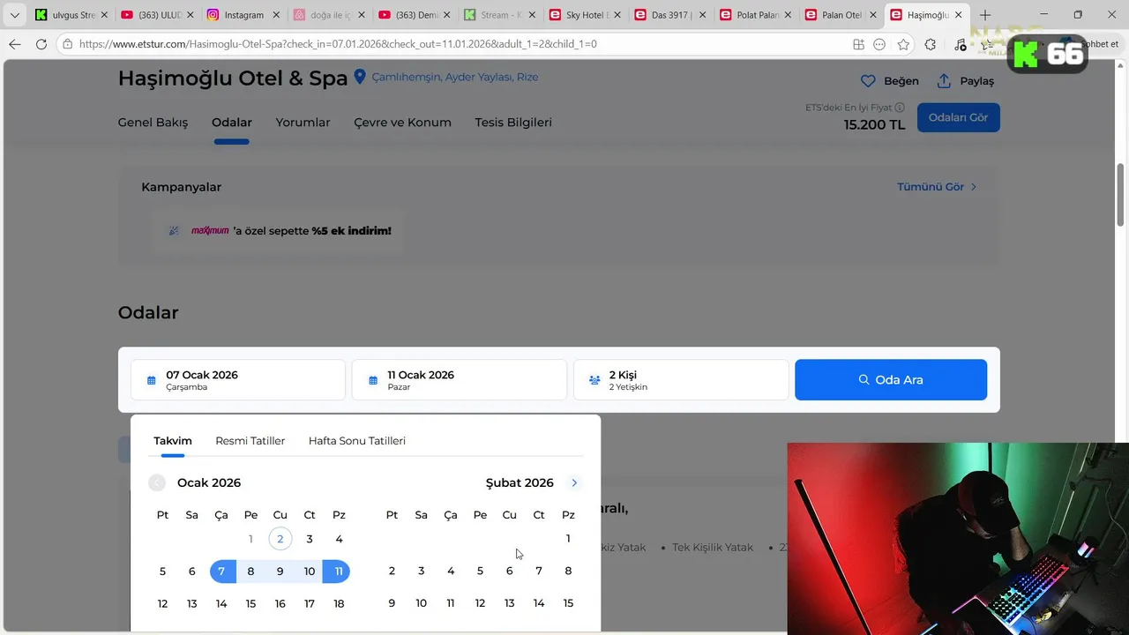Click the Maximum campaign discount card
Screen dimensions: 1129x635
(x=277, y=231)
